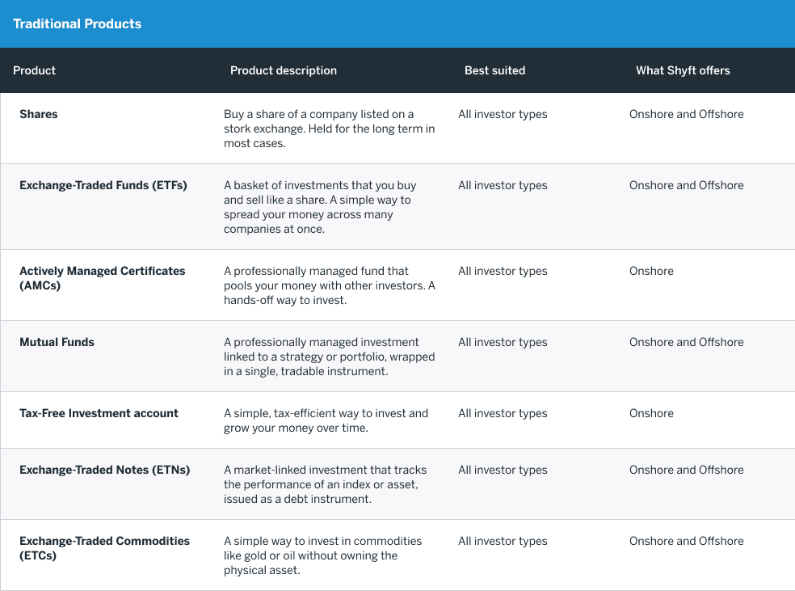The width and height of the screenshot is (795, 591).
Task: Click Mutual Funds Onshore and Offshore cell
Action: (x=687, y=342)
